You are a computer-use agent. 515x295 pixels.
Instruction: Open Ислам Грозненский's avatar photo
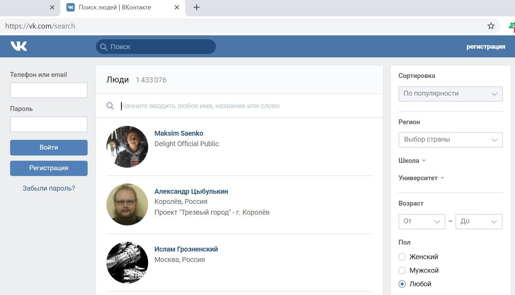tap(127, 263)
